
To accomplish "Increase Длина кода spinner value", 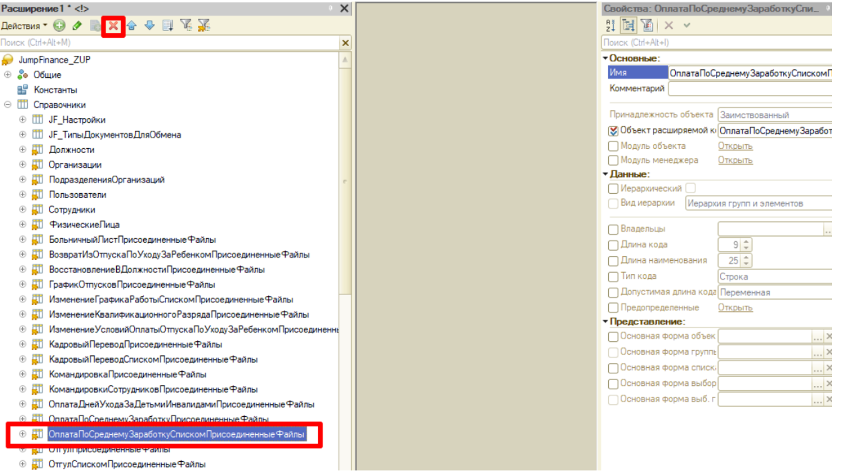I will [x=746, y=242].
